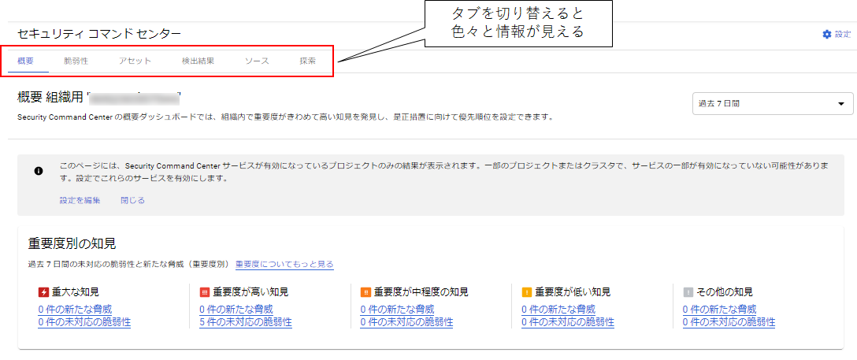The height and width of the screenshot is (360, 857).
Task: Select the 概要 tab
Action: click(x=26, y=61)
